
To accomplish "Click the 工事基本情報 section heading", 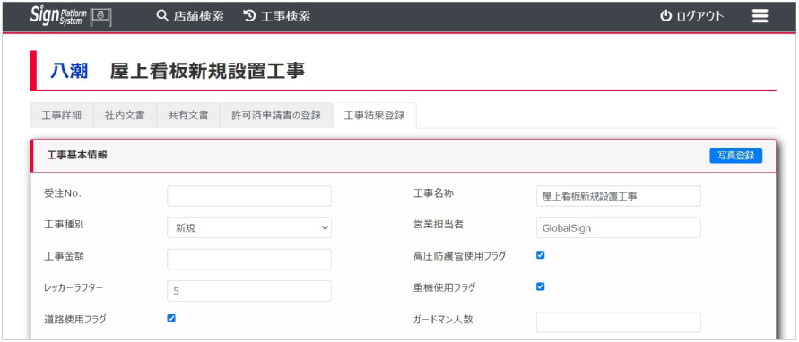I will click(x=77, y=156).
